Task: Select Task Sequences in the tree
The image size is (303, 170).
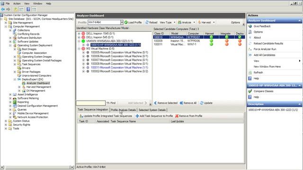Action: coord(31,64)
